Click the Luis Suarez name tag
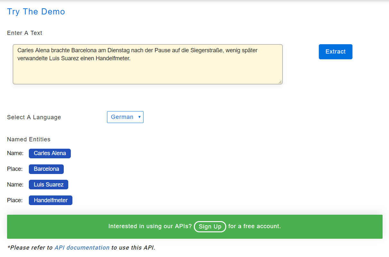The width and height of the screenshot is (389, 257). click(x=48, y=185)
